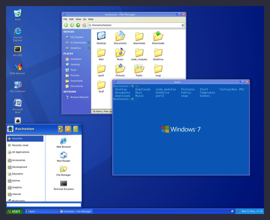270x220 pixels.
Task: Switch to rocheston File Manager taskbar button
Action: pos(76,212)
